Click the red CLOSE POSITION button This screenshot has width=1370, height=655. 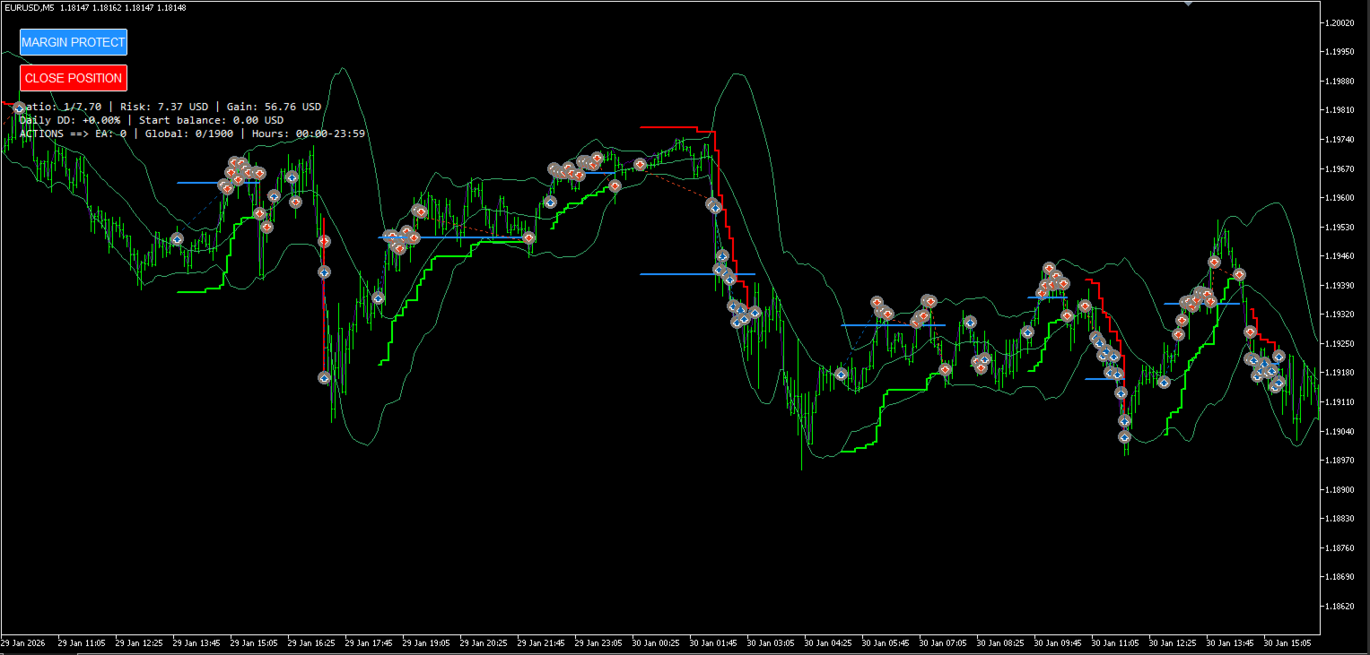tap(74, 78)
